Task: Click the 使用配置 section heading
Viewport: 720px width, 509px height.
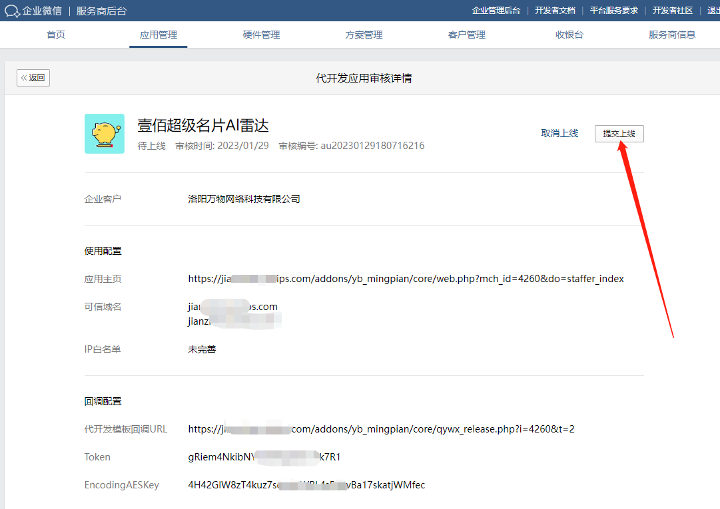Action: [x=103, y=252]
